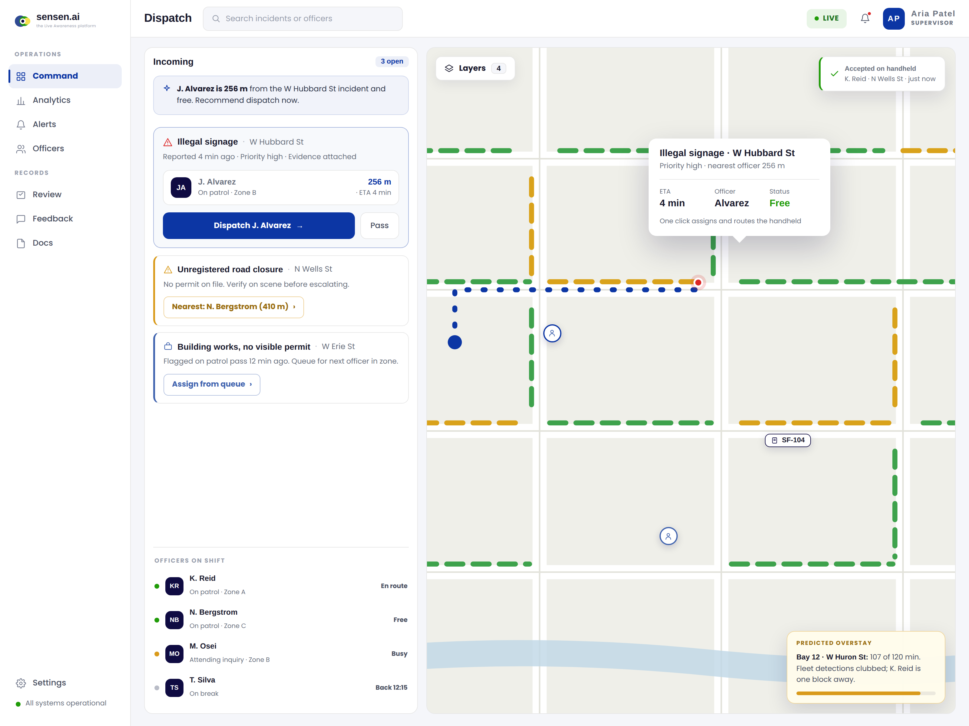
Task: Select the officer marker in lower map
Action: click(668, 536)
